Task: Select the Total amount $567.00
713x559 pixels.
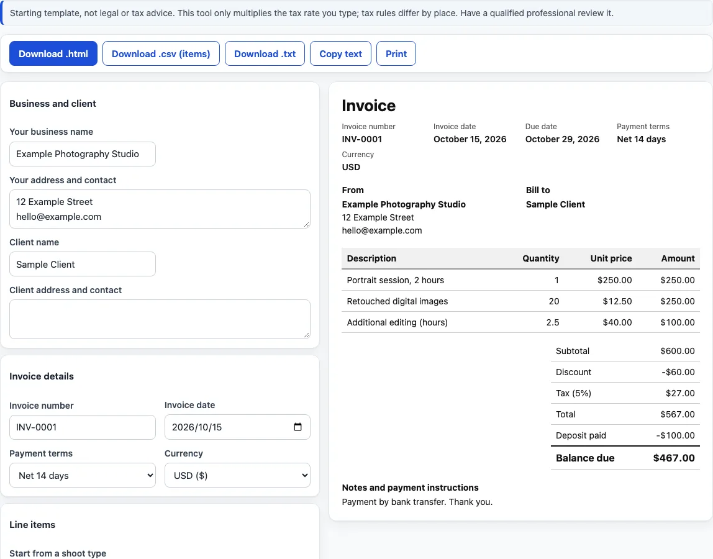Action: (678, 414)
